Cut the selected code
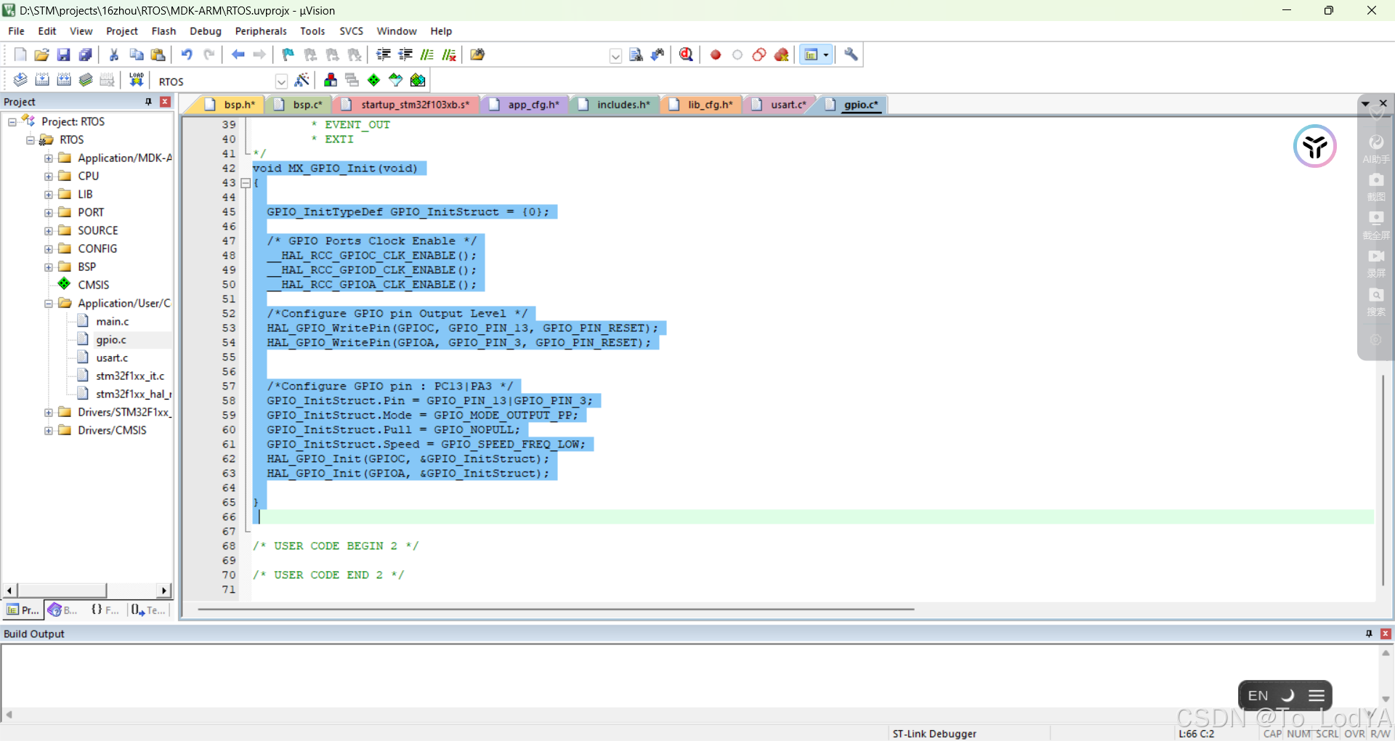1395x741 pixels. (x=114, y=54)
